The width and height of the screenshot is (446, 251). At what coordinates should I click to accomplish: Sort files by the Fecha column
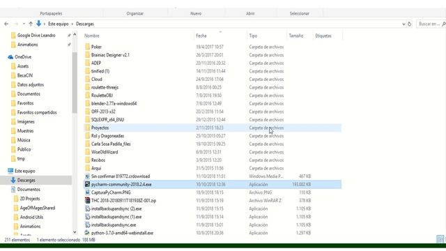(x=201, y=36)
